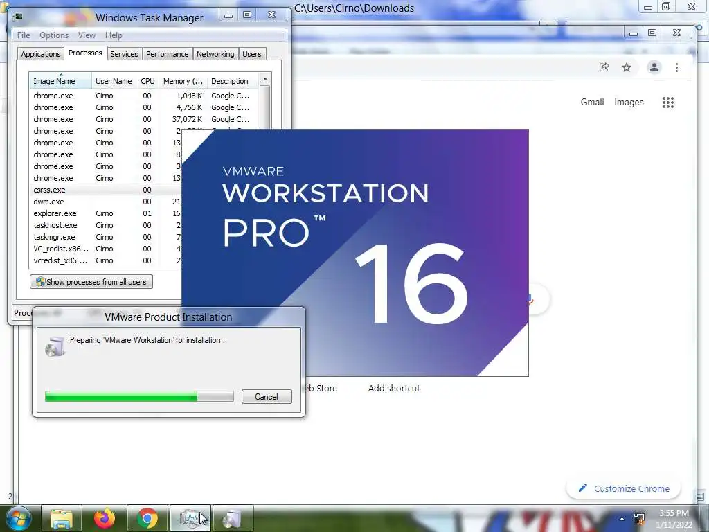Screen dimensions: 709x532
Task: Select Task Manager taskbar icon
Action: [190, 518]
